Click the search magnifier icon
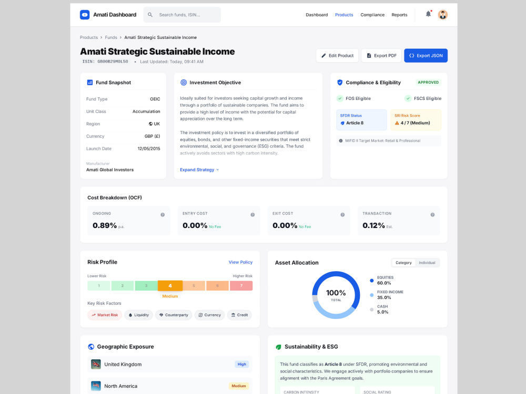Screen dimensions: 526x394 click(x=150, y=15)
